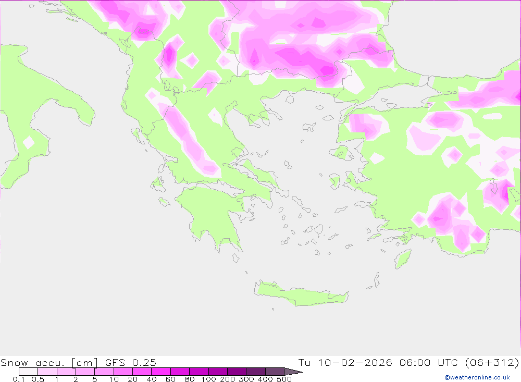Click the 200–300 cm legend swatch
521x382 pixels.
click(237, 372)
